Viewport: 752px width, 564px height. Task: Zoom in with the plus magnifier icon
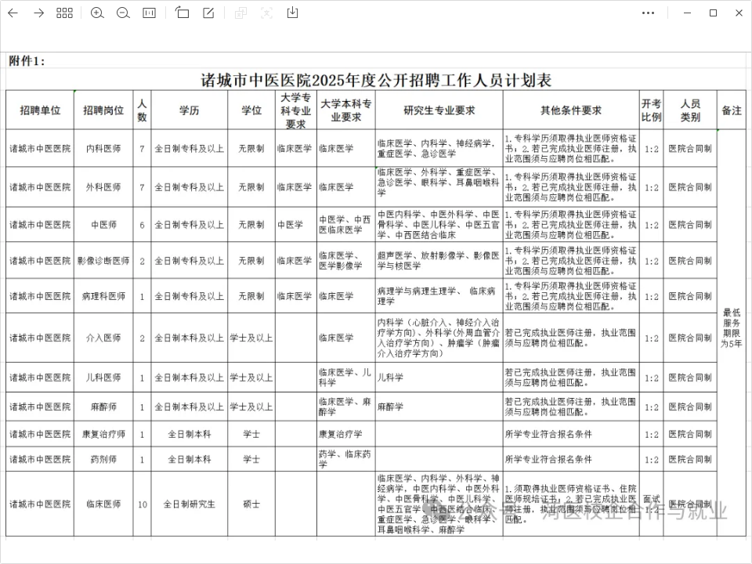[97, 13]
